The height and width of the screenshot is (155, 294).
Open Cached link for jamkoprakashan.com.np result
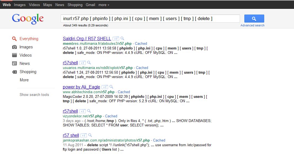pyautogui.click(x=159, y=140)
